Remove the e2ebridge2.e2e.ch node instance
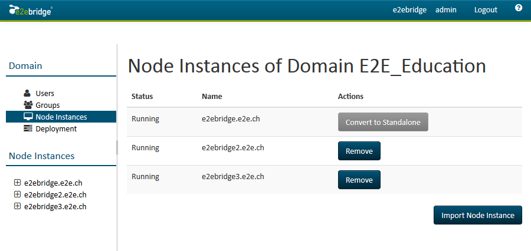 pos(359,151)
